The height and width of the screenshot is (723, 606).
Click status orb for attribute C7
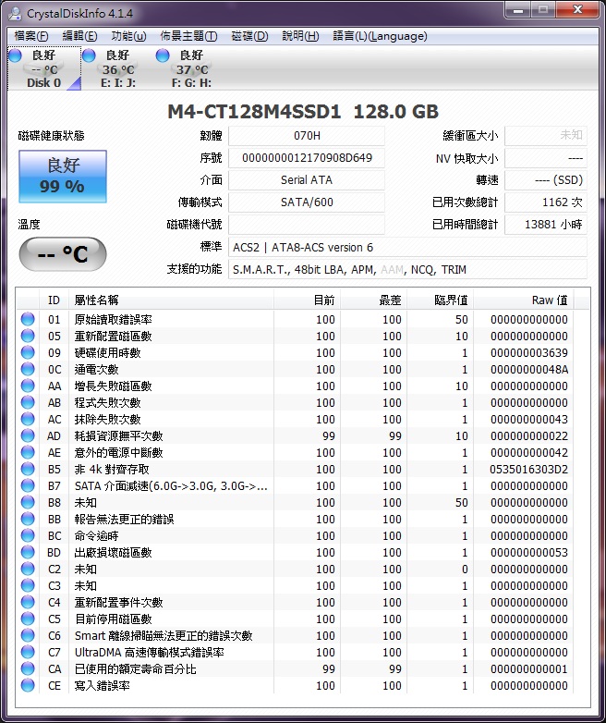coord(28,652)
